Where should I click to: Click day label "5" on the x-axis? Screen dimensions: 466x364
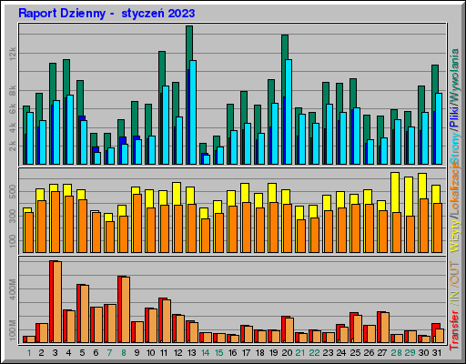click(82, 353)
